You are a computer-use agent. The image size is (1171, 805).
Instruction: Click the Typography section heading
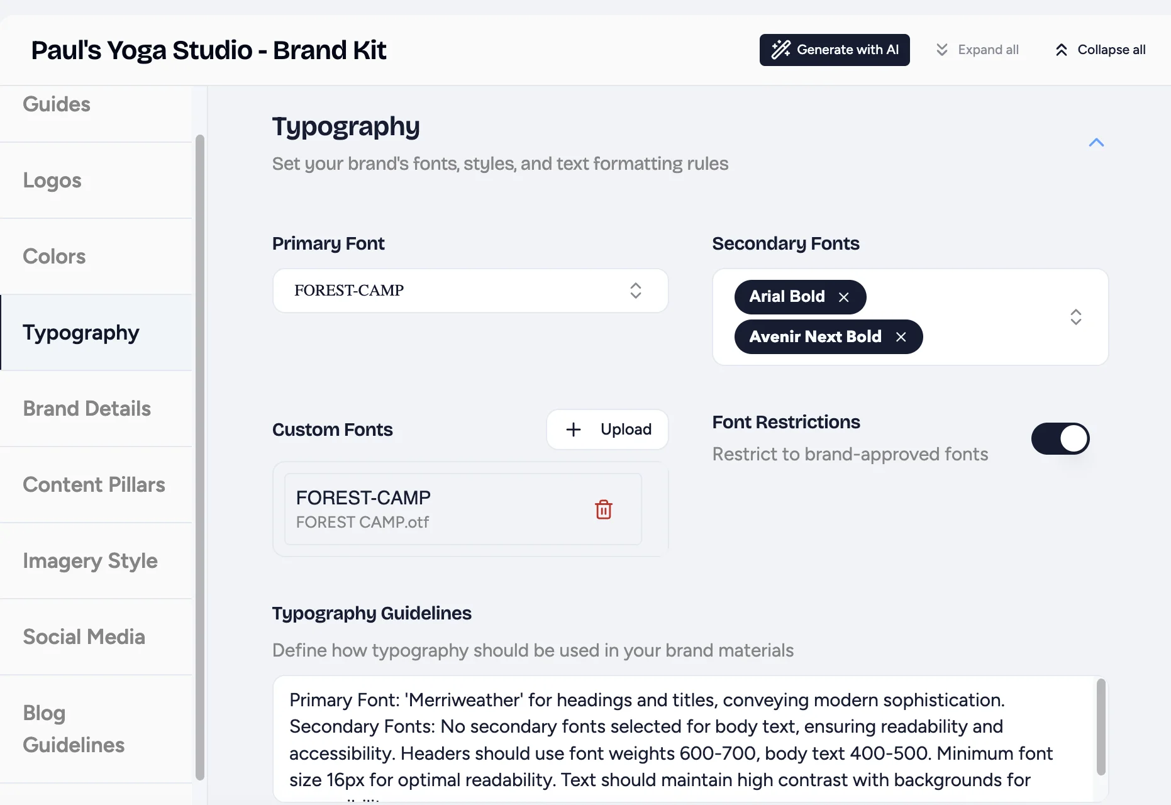click(346, 127)
